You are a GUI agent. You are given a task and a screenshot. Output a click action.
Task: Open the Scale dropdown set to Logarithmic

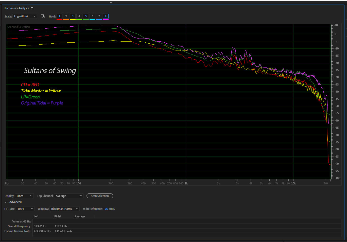[x=25, y=16]
